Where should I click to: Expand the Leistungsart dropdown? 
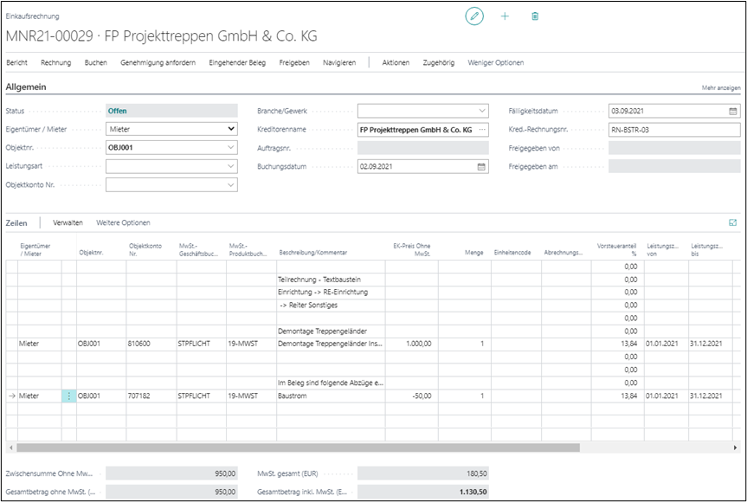click(x=230, y=166)
